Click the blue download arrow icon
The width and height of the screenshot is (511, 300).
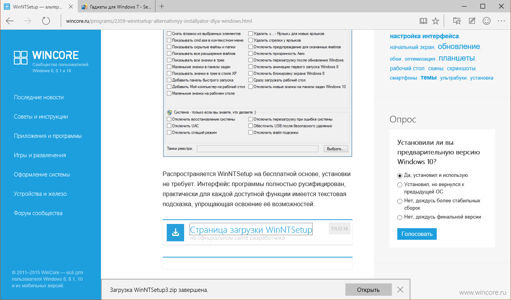(x=175, y=232)
